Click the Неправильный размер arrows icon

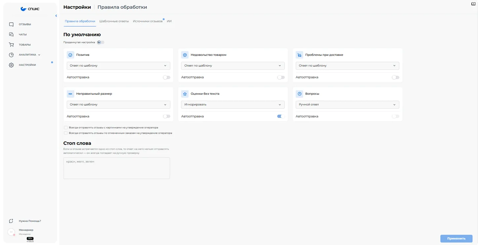click(x=70, y=94)
